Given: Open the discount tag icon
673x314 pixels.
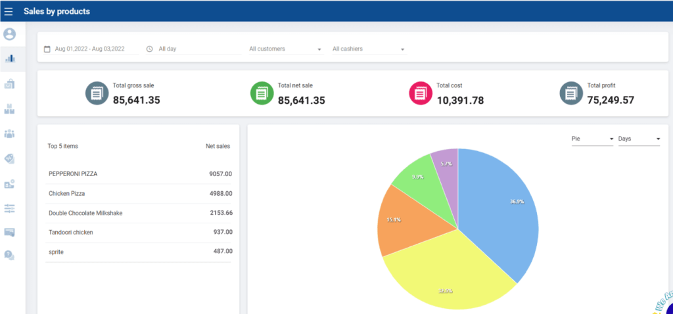Looking at the screenshot, I should 9,159.
